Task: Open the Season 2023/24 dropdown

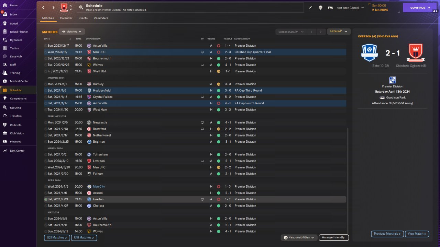Action: pyautogui.click(x=291, y=32)
